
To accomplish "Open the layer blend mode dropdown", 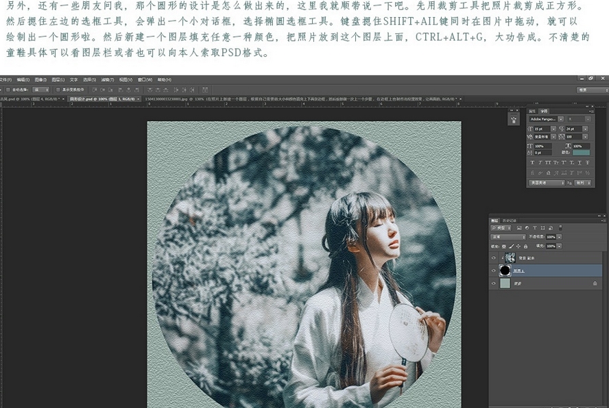I will (x=508, y=237).
